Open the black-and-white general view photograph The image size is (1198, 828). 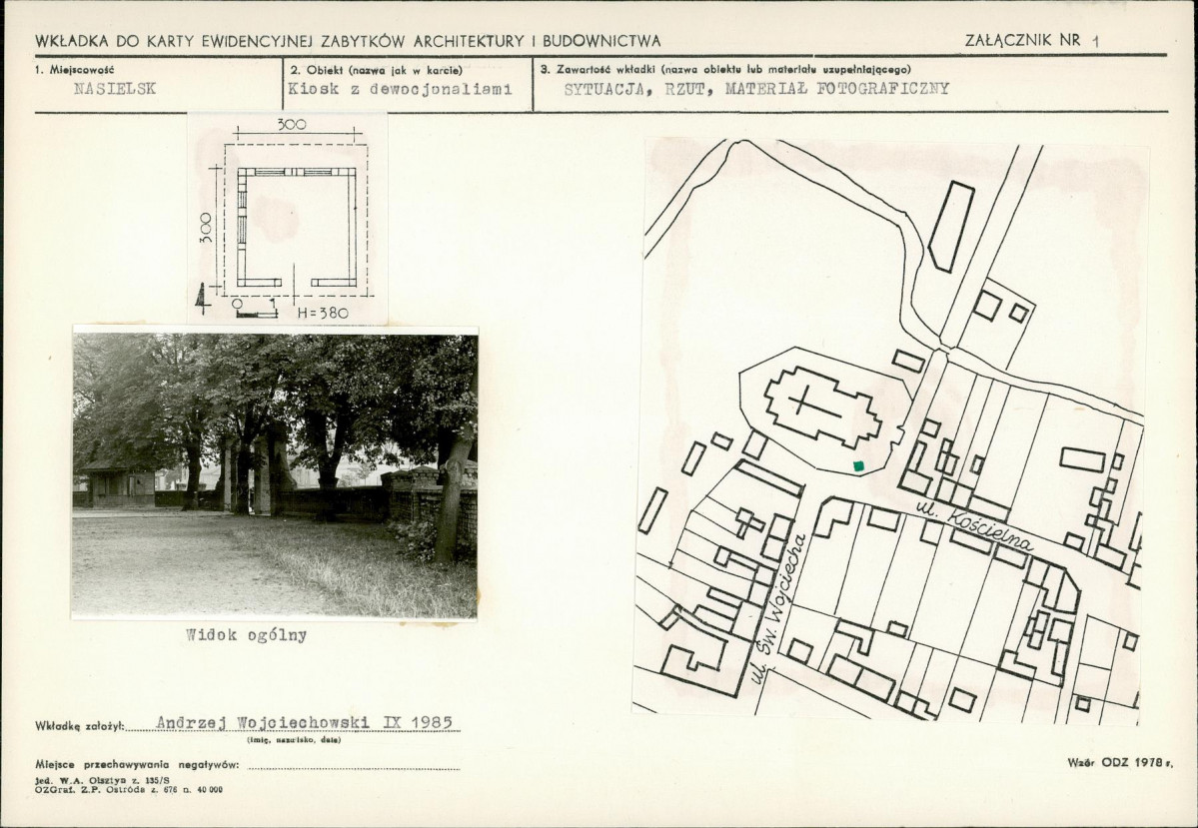coord(275,473)
